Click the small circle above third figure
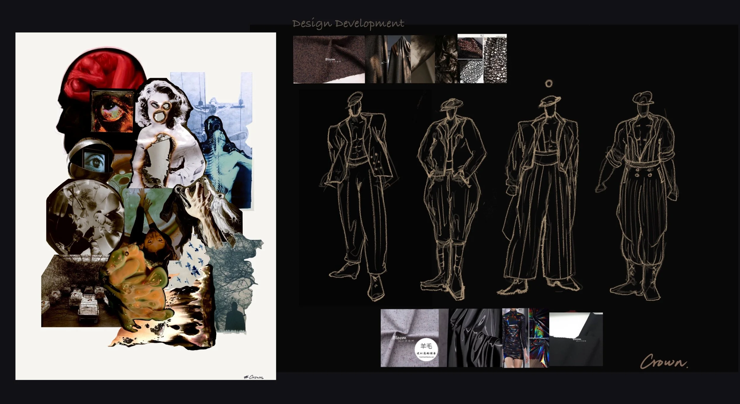Screen dimensions: 740x404 [548, 84]
